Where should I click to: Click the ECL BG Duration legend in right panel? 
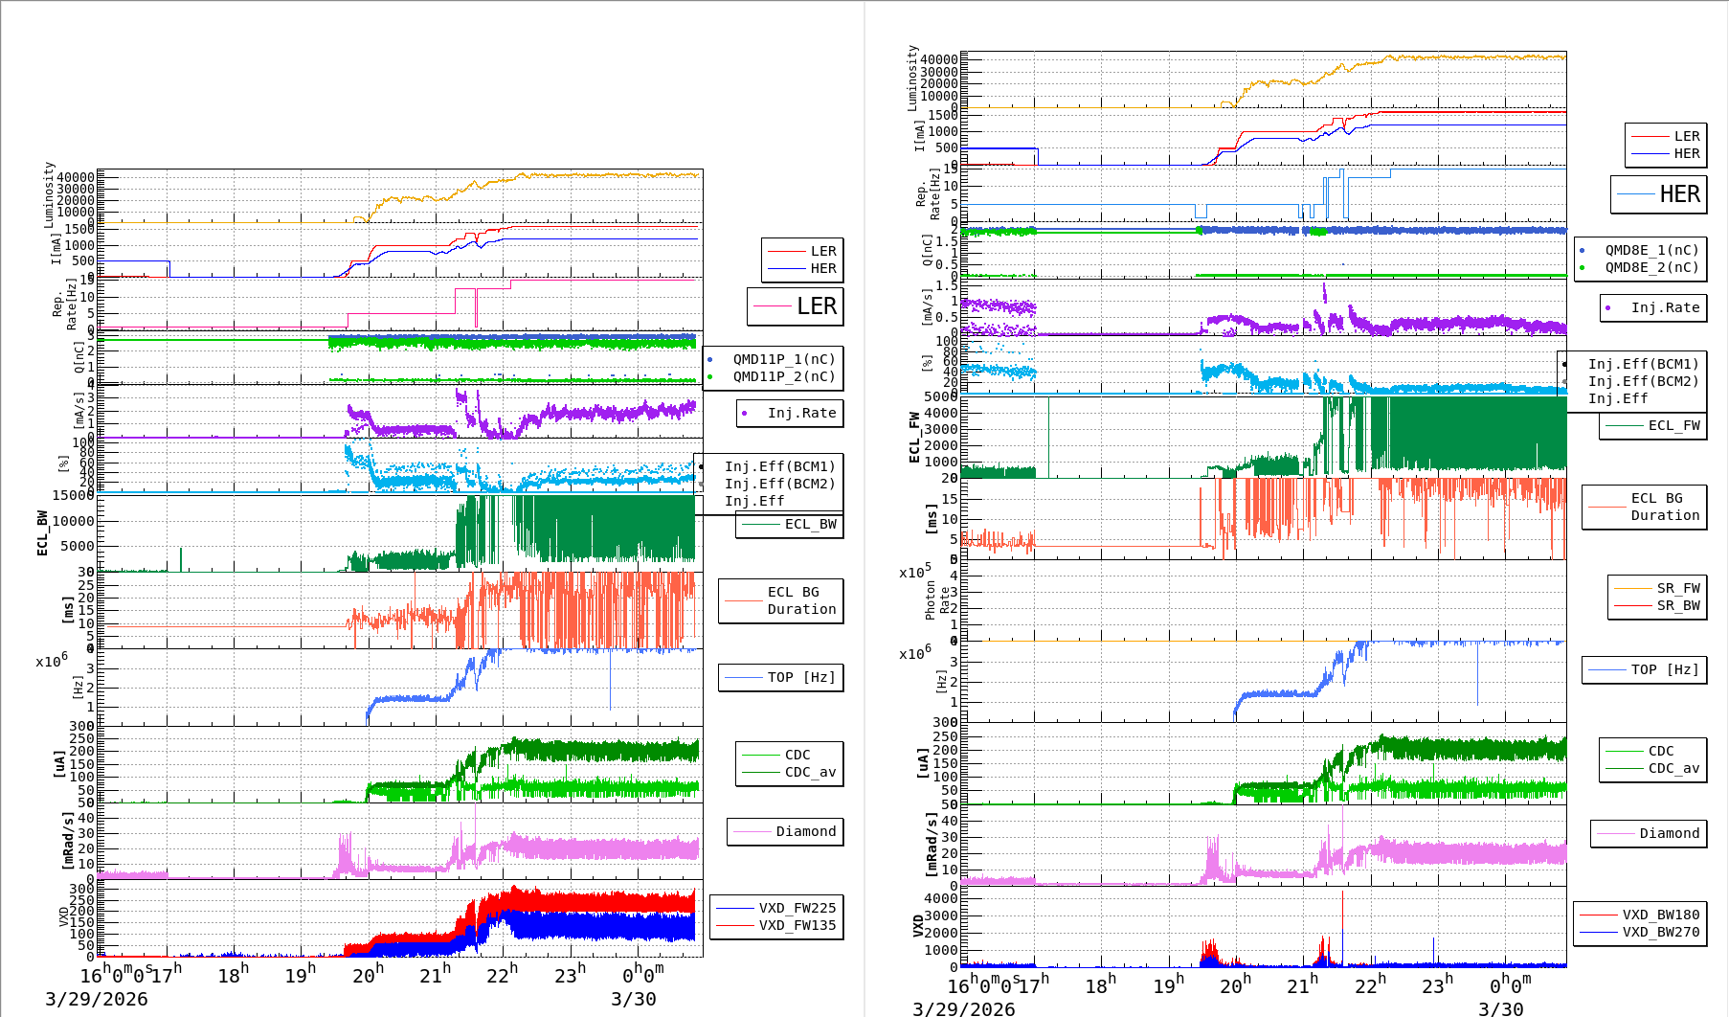(x=1665, y=507)
